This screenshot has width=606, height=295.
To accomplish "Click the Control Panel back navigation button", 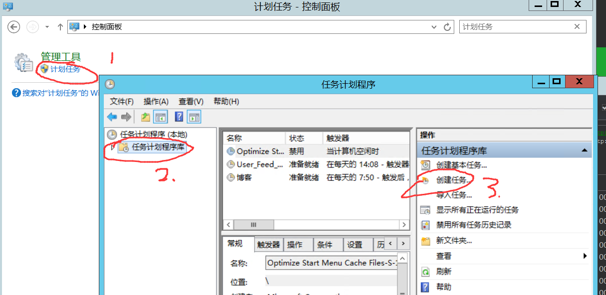I will pyautogui.click(x=13, y=26).
